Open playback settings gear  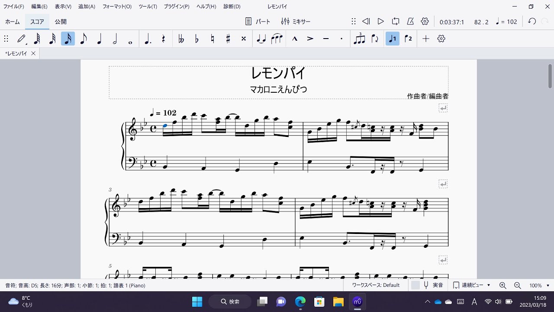tap(425, 21)
